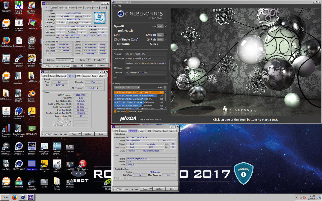
Task: Open the CINEBENCH 15 desktop shortcut
Action: 19,165
